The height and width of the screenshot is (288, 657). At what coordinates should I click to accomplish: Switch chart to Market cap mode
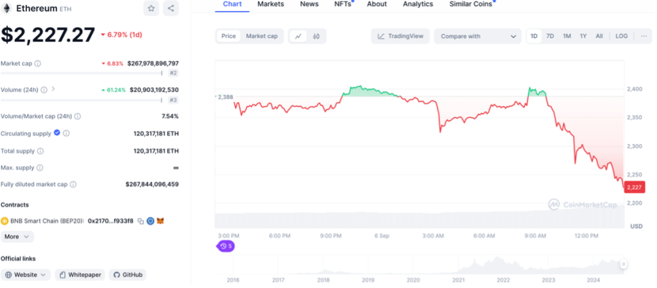coord(262,37)
